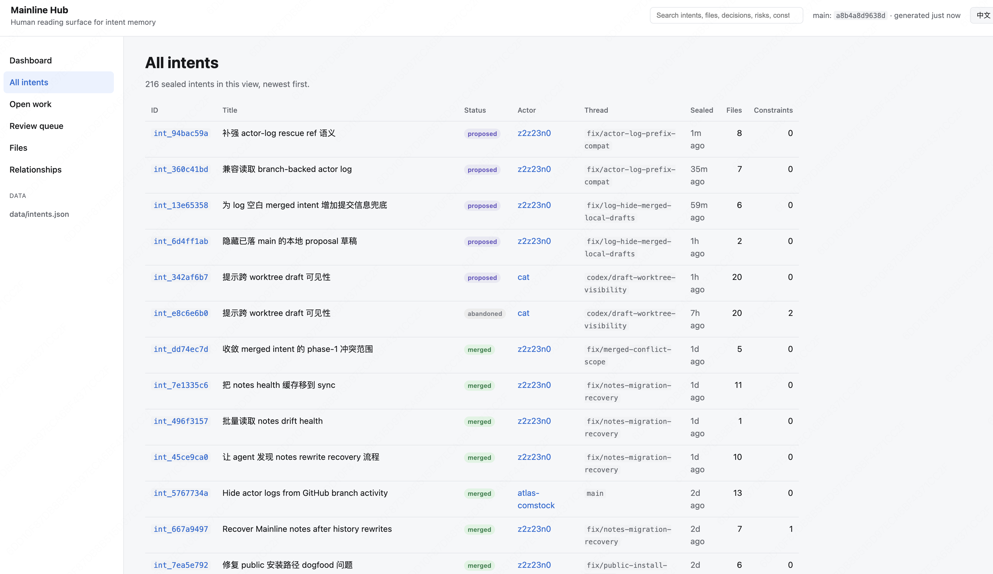Open intent int_360c41bd
This screenshot has height=574, width=993.
pos(181,169)
